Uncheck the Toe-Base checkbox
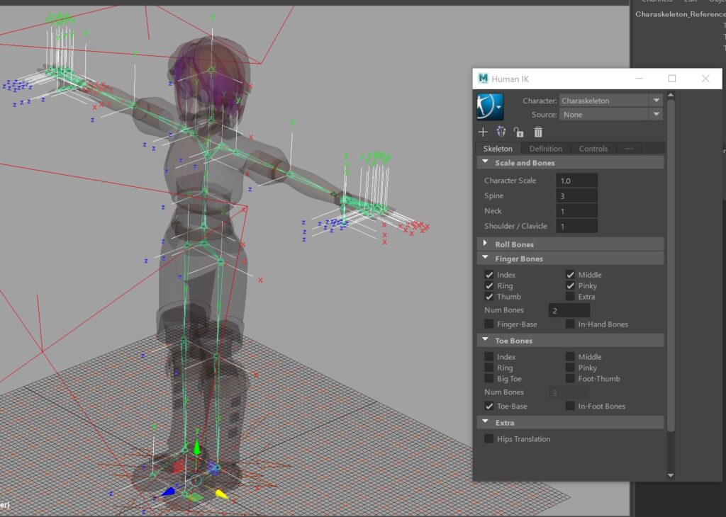Image resolution: width=726 pixels, height=517 pixels. pyautogui.click(x=489, y=406)
